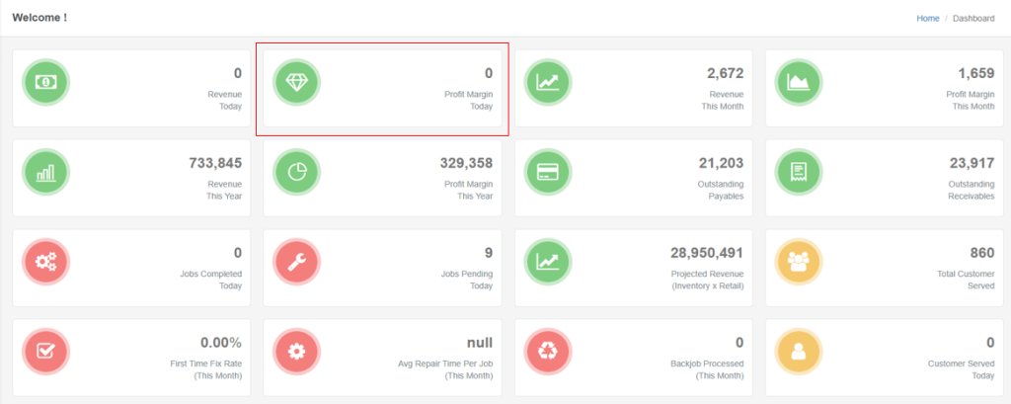This screenshot has height=404, width=1011.
Task: Go to Home breadcrumb link
Action: click(x=927, y=18)
